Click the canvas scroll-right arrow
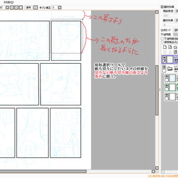The height and width of the screenshot is (178, 178). coord(153,172)
